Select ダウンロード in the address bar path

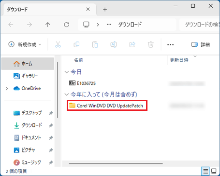[x=130, y=25]
